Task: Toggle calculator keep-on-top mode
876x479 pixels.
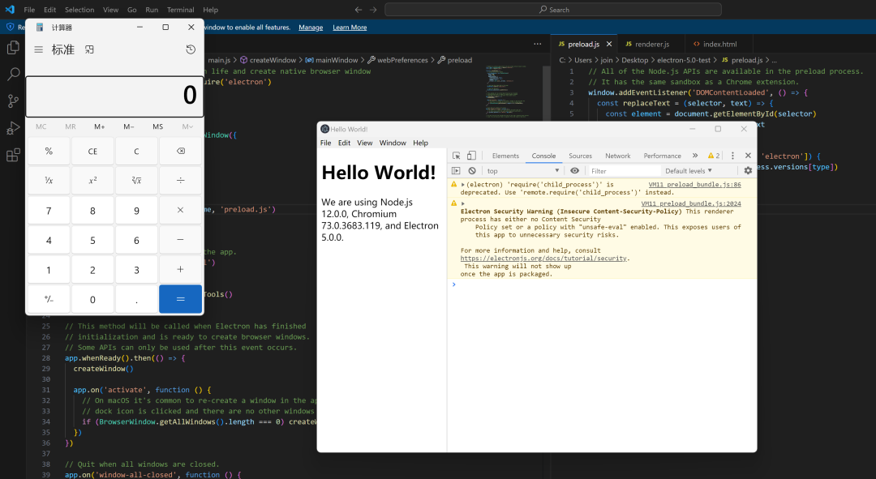Action: 90,49
